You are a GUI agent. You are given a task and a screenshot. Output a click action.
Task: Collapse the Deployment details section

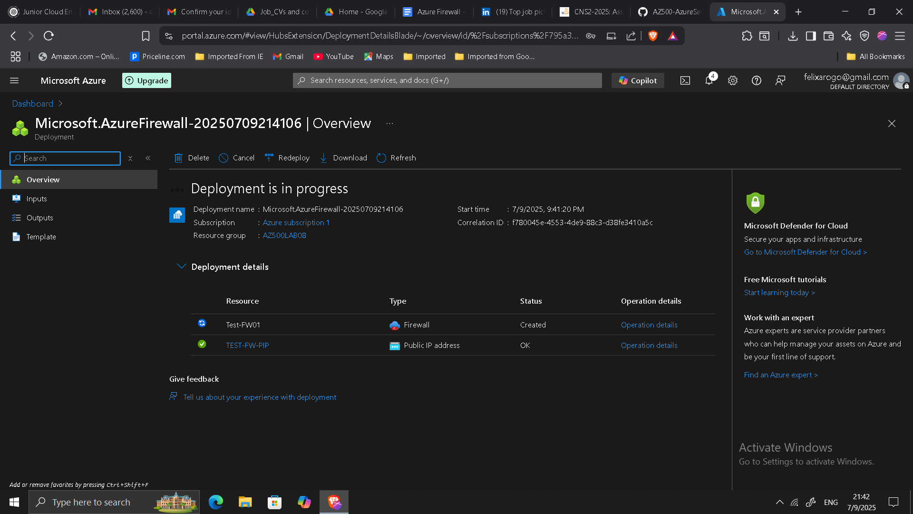[x=181, y=267]
